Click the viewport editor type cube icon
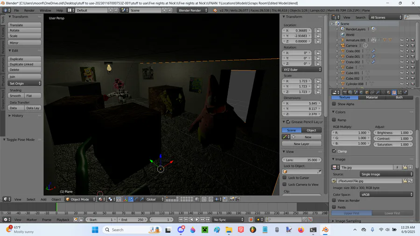The image size is (420, 236). pos(7,199)
